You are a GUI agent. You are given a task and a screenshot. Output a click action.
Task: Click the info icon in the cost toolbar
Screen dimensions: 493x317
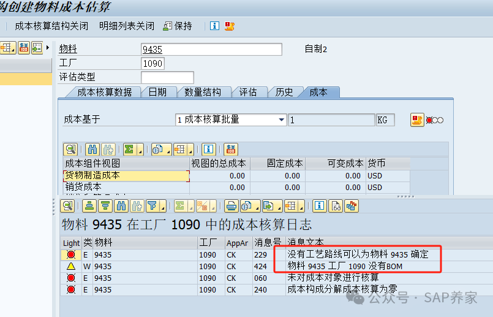pos(208,149)
